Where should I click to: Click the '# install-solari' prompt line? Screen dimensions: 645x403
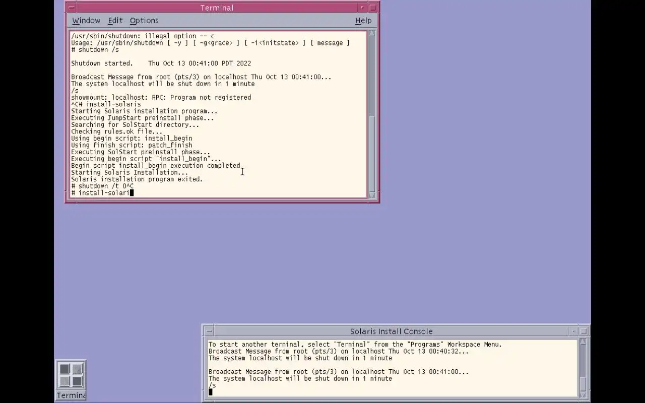pos(102,192)
